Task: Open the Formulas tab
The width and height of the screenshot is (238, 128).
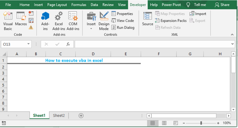Action: click(x=79, y=5)
